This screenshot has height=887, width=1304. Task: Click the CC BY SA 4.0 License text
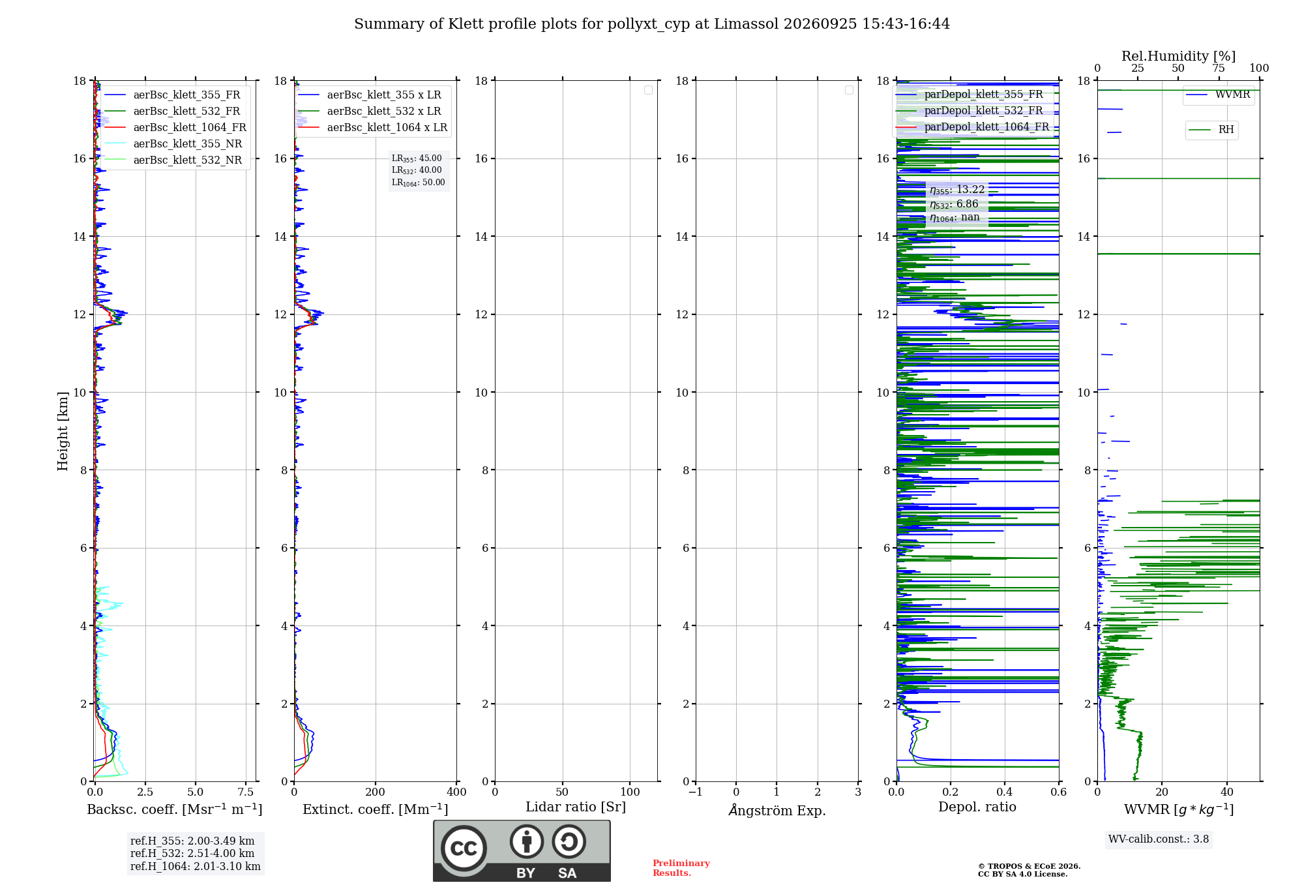click(1023, 874)
